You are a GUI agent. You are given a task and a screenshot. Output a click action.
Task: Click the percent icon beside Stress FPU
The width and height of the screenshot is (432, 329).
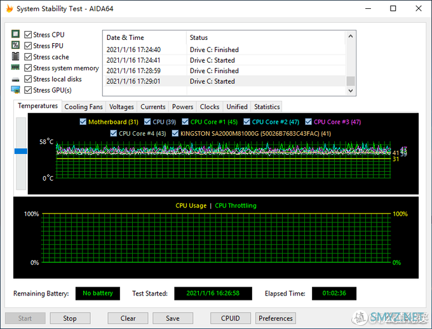pyautogui.click(x=15, y=45)
